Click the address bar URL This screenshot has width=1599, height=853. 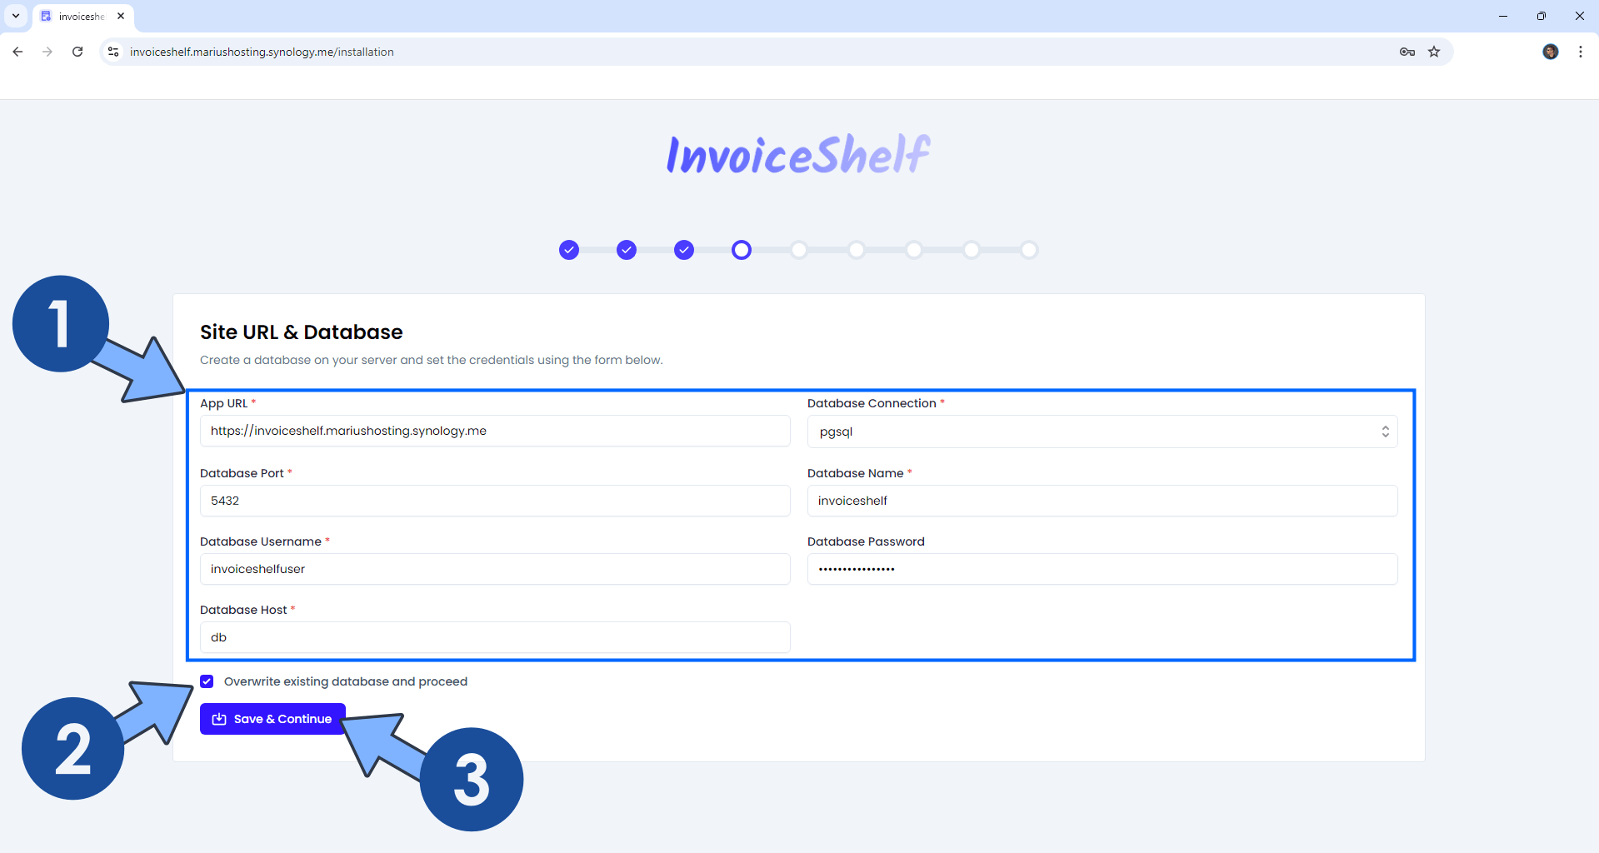tap(262, 52)
